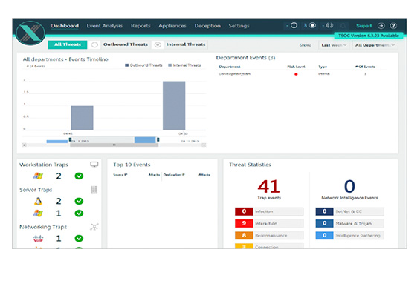Open the notifications bell icon
420x281 pixels.
pos(343,26)
